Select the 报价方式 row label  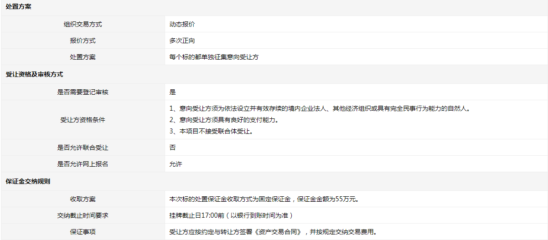[x=83, y=41]
